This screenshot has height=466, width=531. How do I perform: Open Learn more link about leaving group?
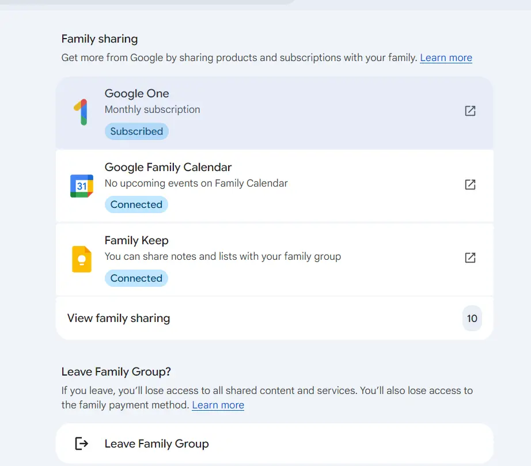click(218, 405)
